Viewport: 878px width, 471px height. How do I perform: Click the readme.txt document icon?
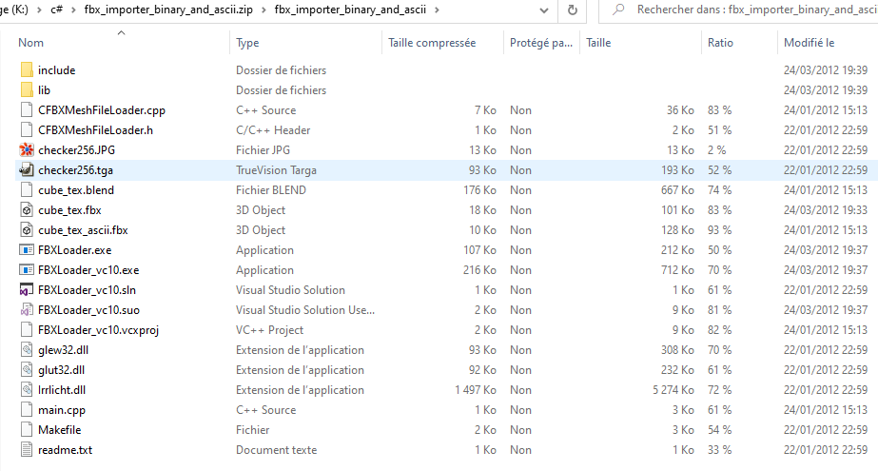pos(27,450)
